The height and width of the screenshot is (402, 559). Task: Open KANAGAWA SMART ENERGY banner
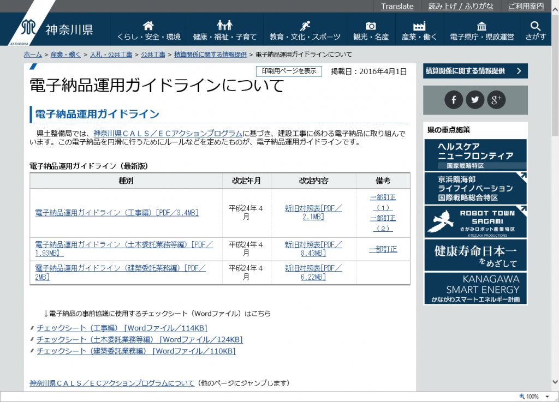point(475,289)
